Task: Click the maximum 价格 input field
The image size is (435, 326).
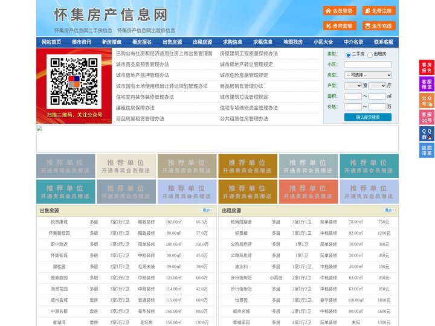Action: (x=377, y=107)
